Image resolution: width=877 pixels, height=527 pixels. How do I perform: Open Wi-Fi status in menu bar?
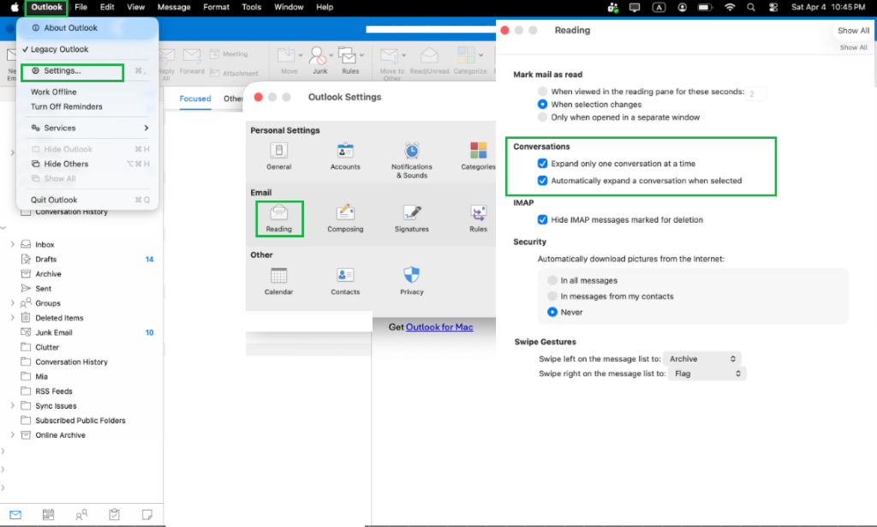[x=730, y=7]
